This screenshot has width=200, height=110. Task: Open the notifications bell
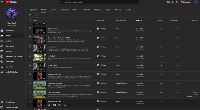pos(177,2)
